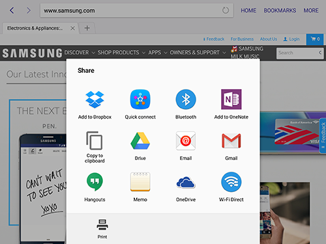Expand SHOP PRODUCTS dropdown
Viewport: 326px width, 244px height.
pyautogui.click(x=121, y=53)
